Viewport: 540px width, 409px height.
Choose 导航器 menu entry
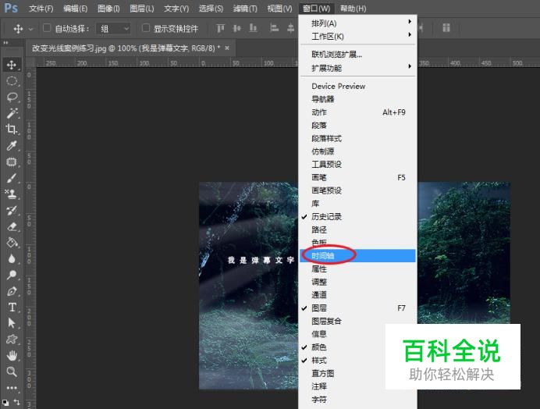[357, 99]
